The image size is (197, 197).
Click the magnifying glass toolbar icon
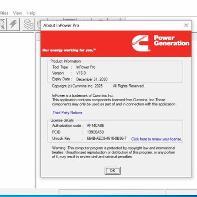(x=3, y=24)
